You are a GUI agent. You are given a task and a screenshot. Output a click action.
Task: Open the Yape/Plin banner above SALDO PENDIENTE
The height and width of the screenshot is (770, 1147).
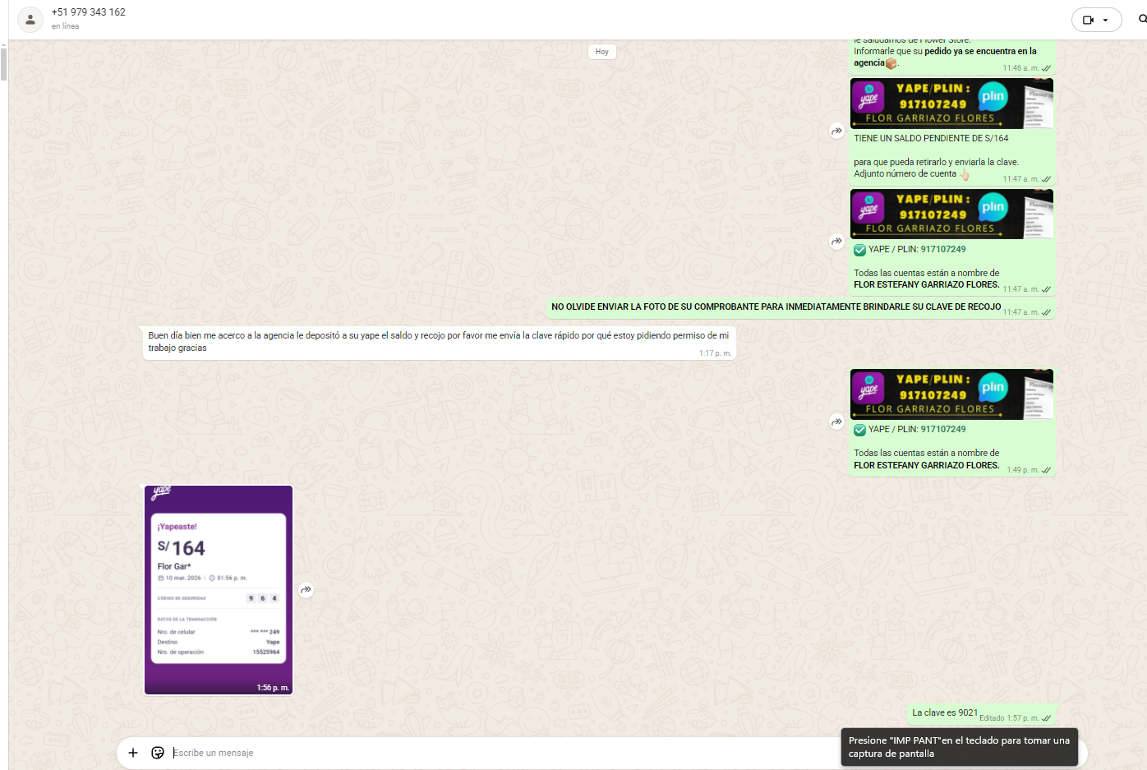[951, 104]
